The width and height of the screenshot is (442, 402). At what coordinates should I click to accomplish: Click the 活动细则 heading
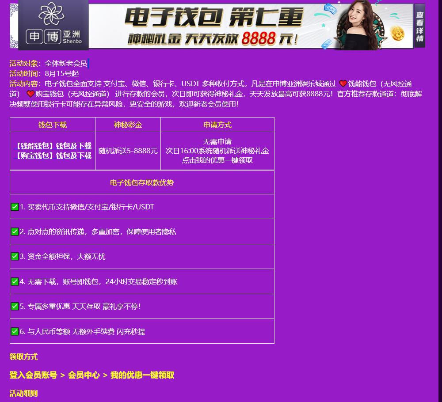click(23, 393)
